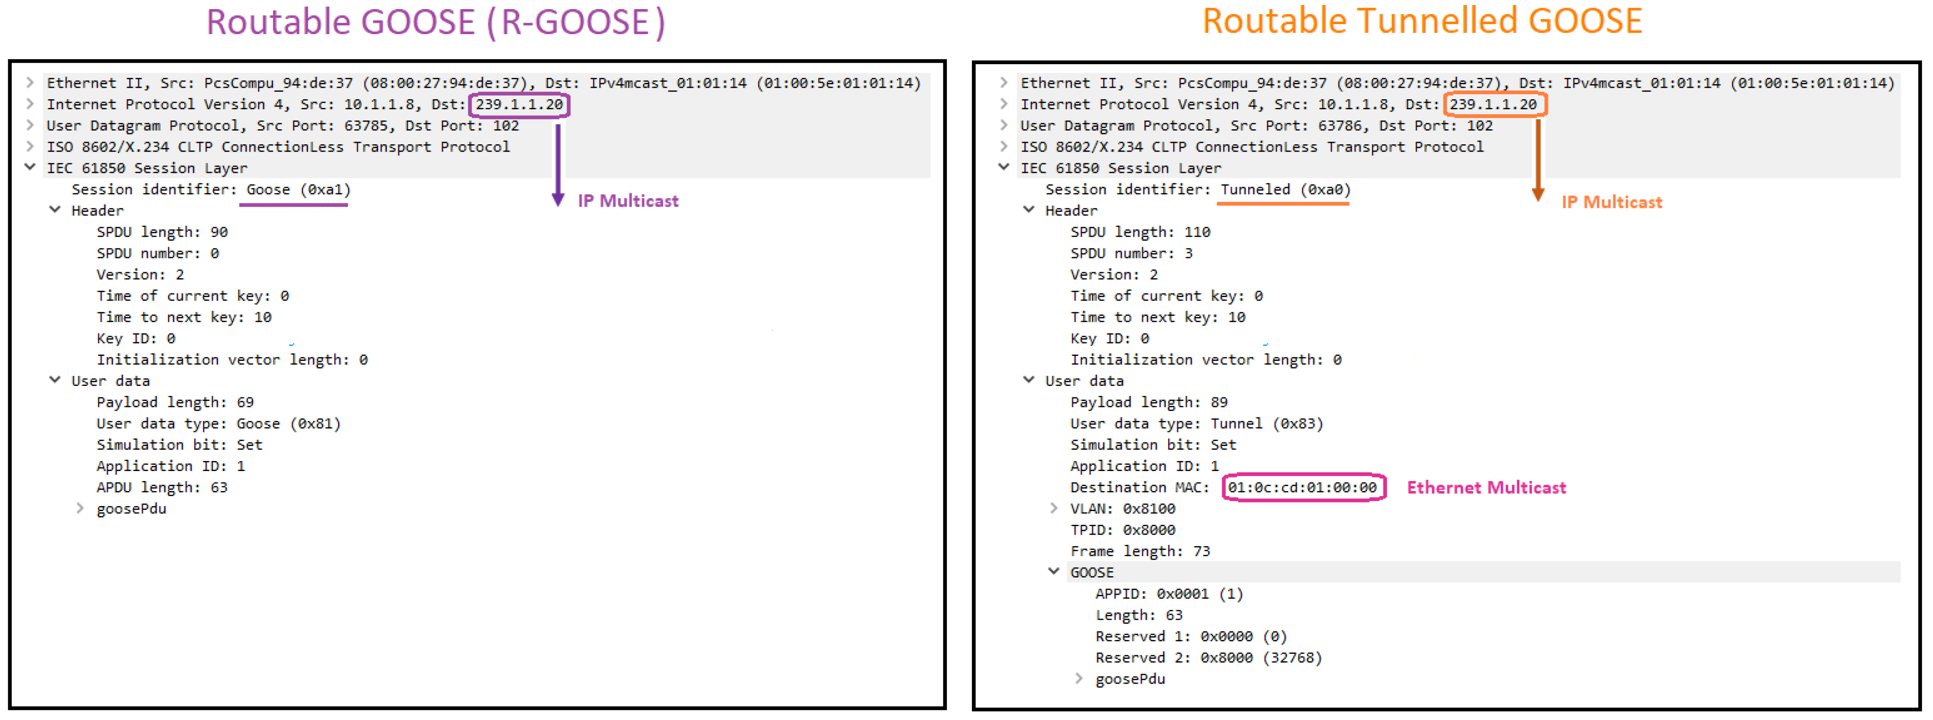Expand VLAN: 0x8100 entry
1933x720 pixels.
[x=1054, y=508]
